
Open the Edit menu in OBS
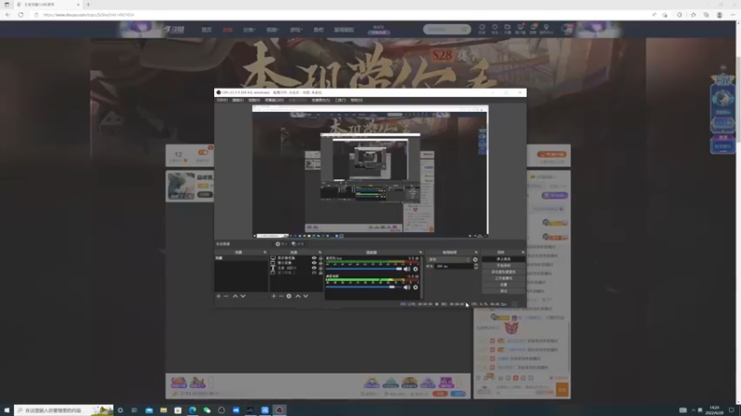point(238,100)
